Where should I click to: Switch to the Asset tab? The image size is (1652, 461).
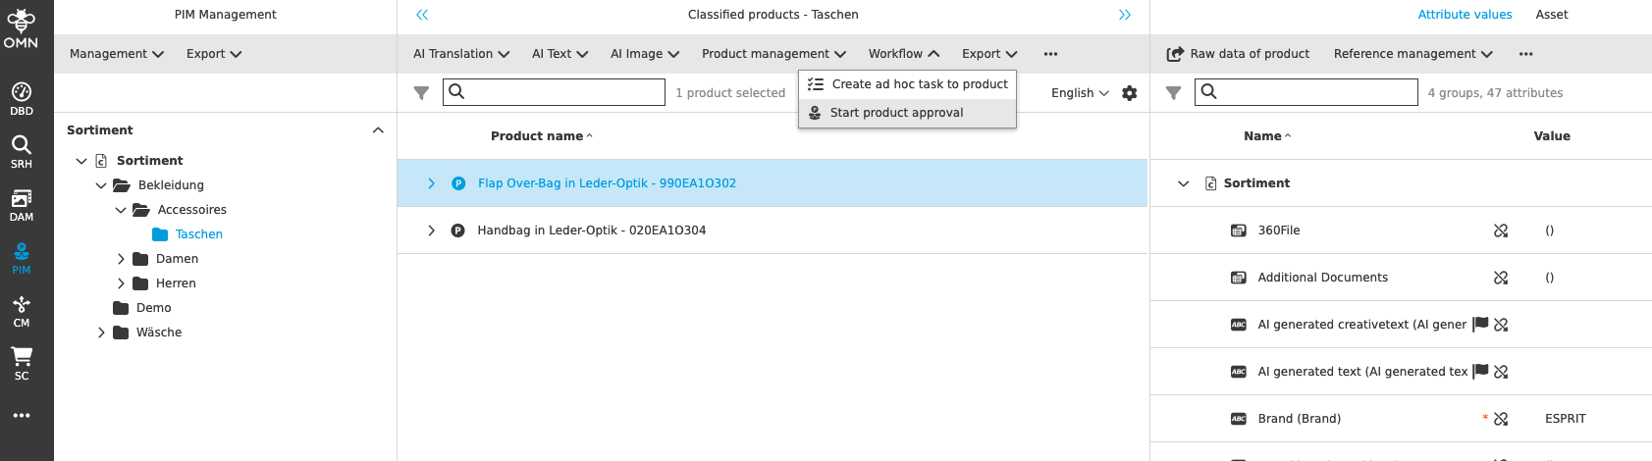tap(1552, 15)
